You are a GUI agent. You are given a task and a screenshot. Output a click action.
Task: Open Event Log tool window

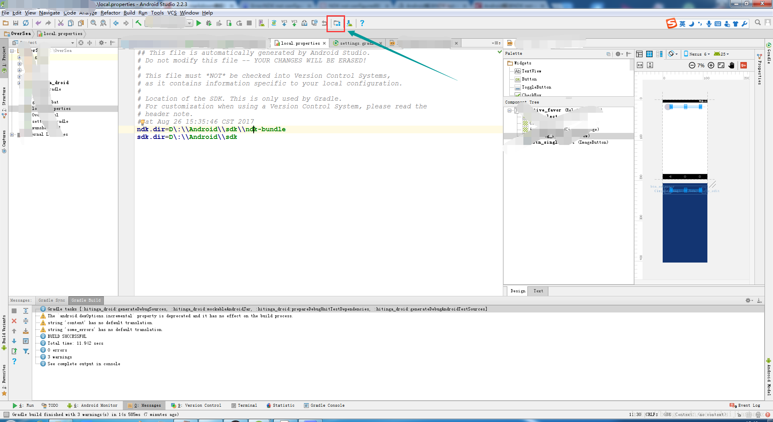(745, 405)
